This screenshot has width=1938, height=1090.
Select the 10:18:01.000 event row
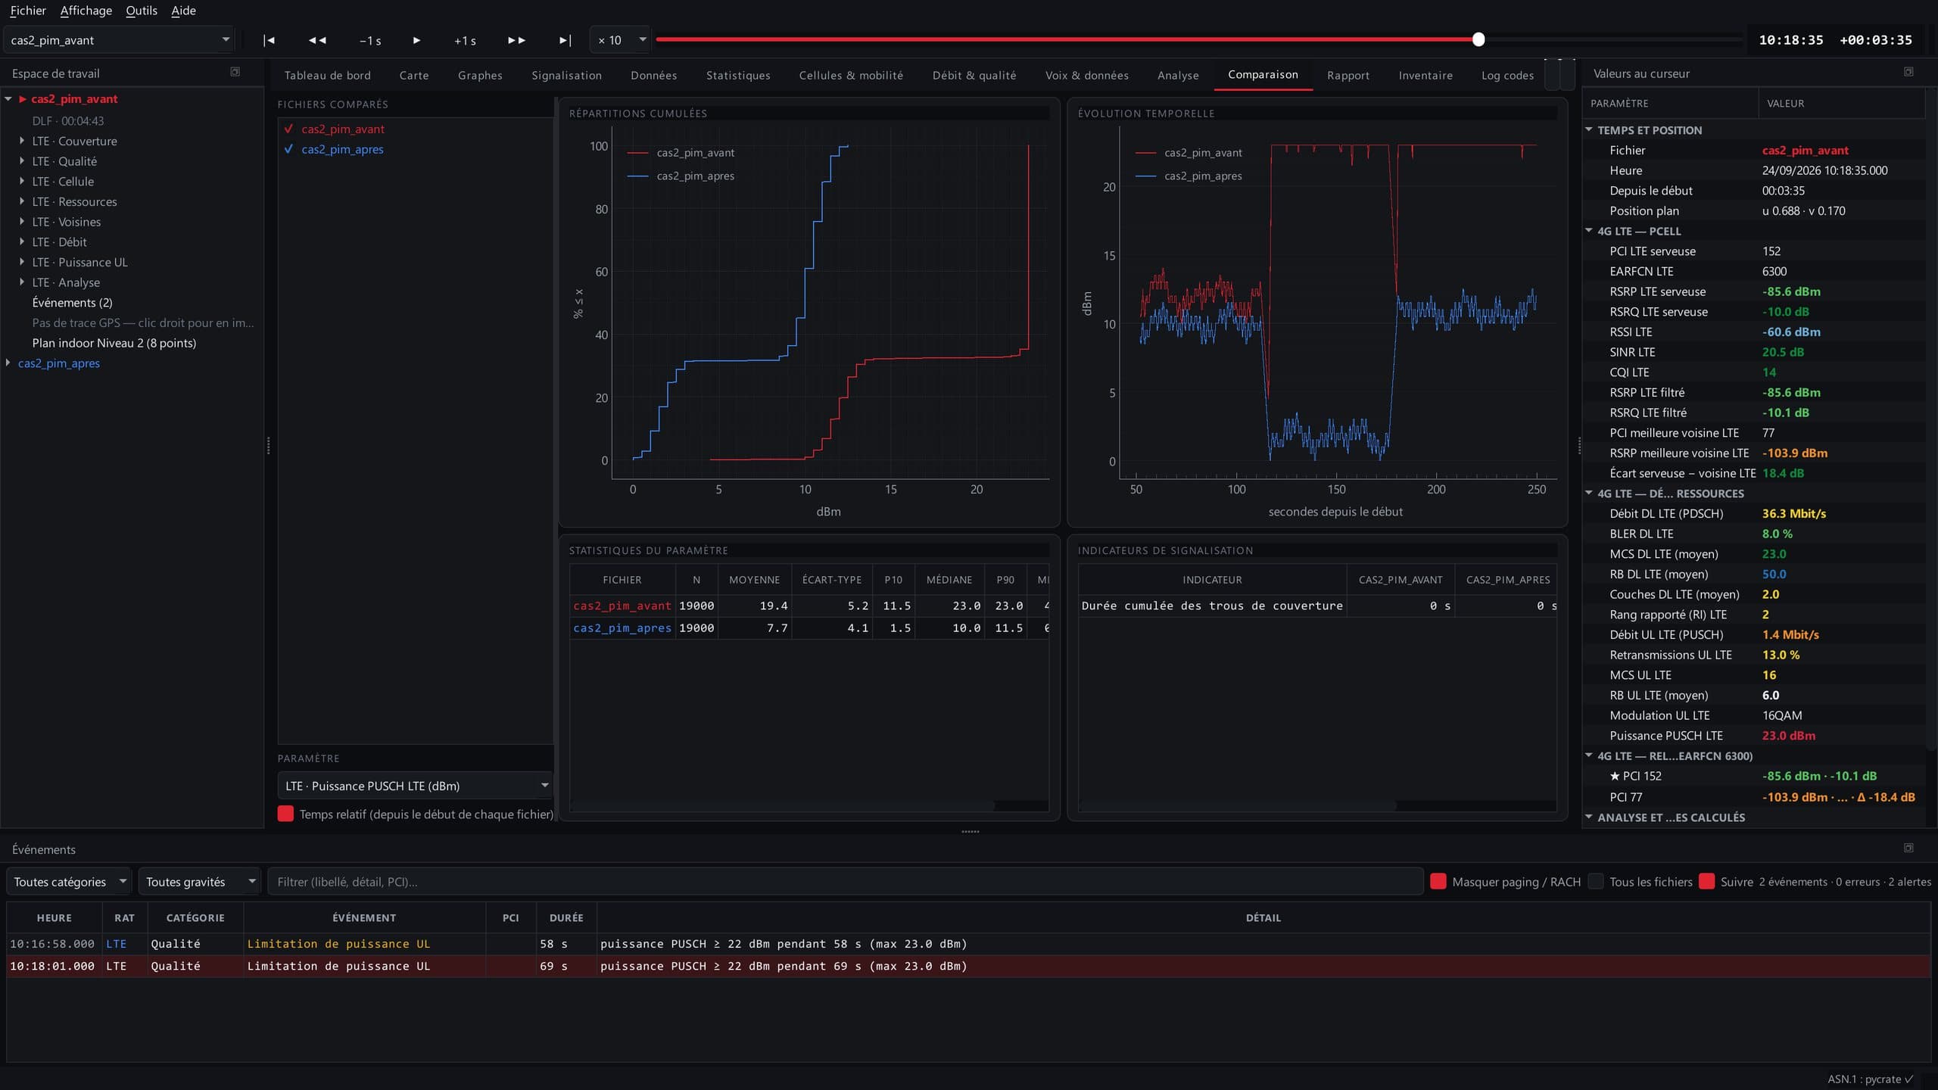(x=968, y=966)
